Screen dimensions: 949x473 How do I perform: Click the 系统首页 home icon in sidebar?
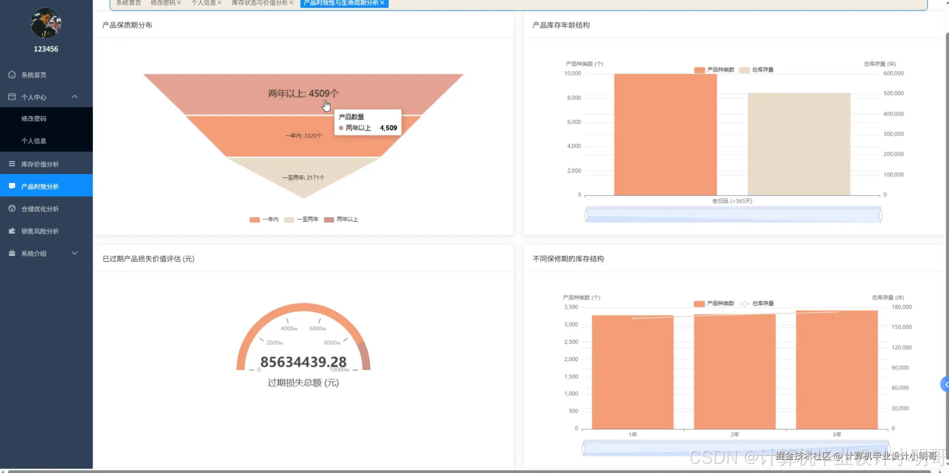(12, 75)
